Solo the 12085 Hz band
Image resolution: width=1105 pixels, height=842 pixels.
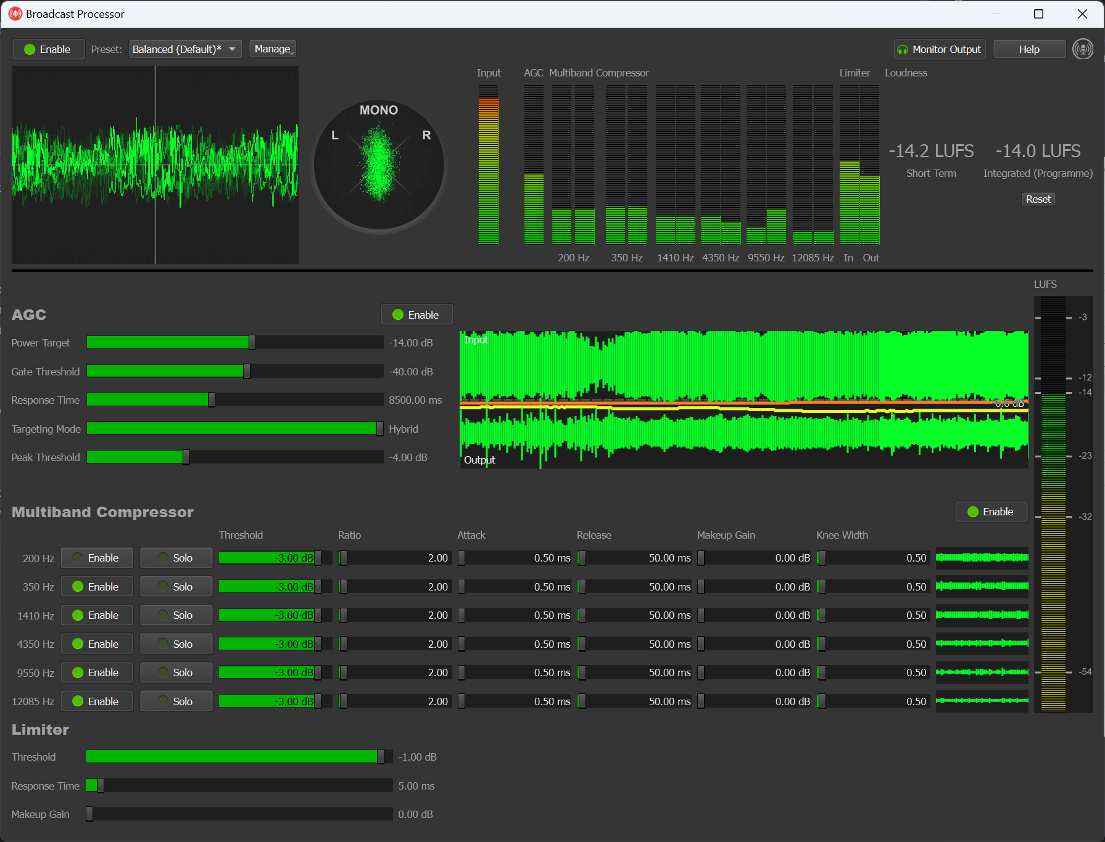[x=176, y=701]
